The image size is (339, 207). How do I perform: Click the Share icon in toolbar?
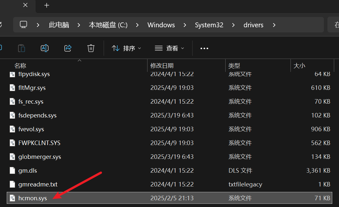68,48
